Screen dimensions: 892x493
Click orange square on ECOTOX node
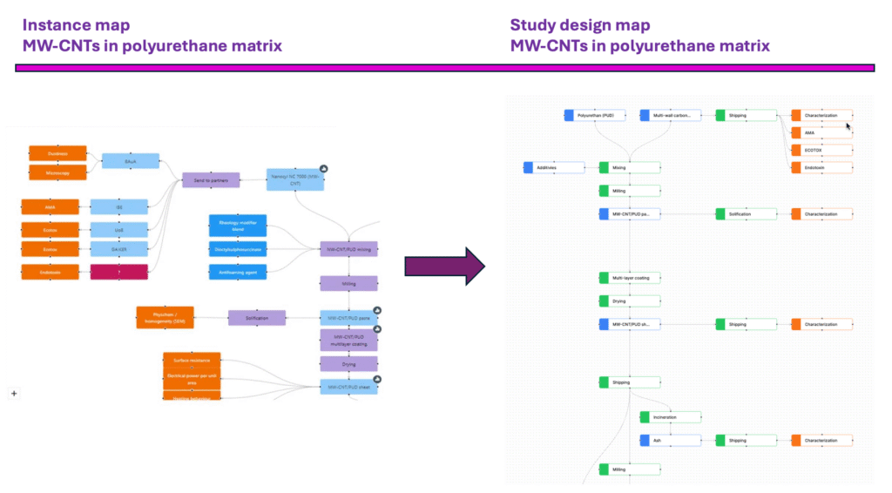pos(796,150)
